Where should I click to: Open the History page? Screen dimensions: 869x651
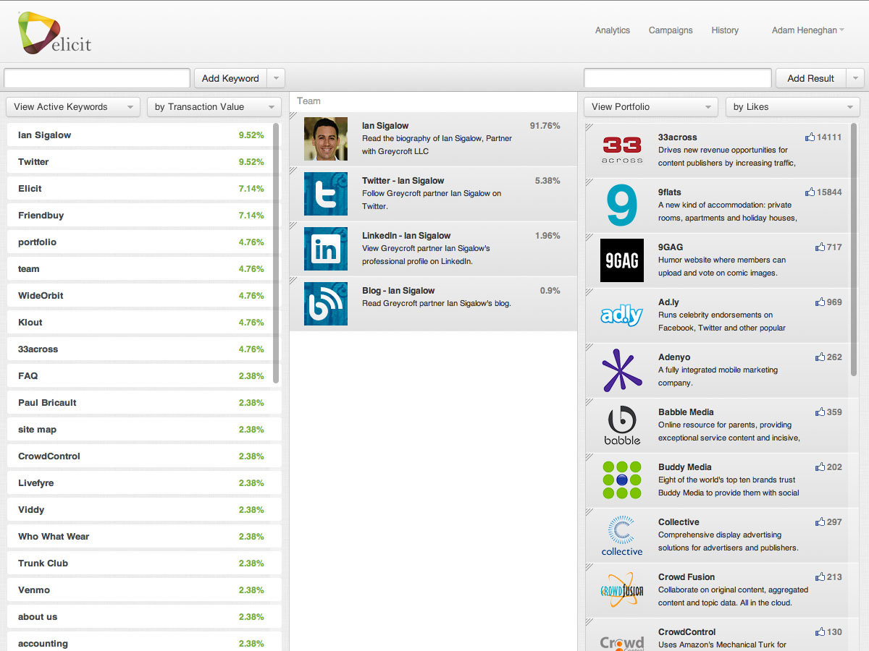[725, 30]
